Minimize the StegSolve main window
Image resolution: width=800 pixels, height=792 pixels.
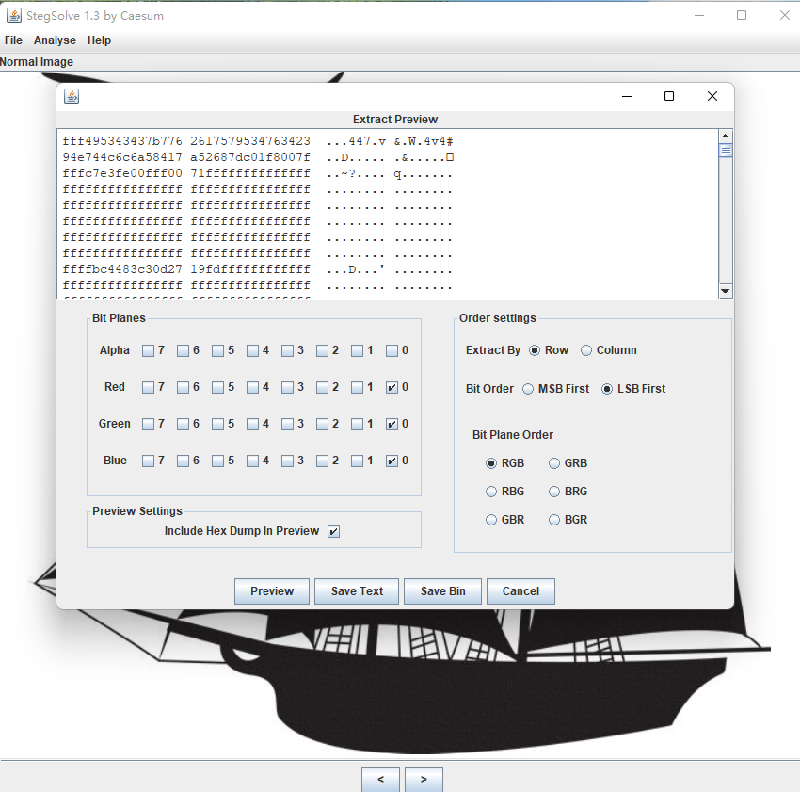[699, 15]
